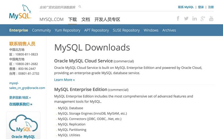The image size is (223, 139).
Task: Click the 联系销售人员 heading
Action: (x=22, y=44)
